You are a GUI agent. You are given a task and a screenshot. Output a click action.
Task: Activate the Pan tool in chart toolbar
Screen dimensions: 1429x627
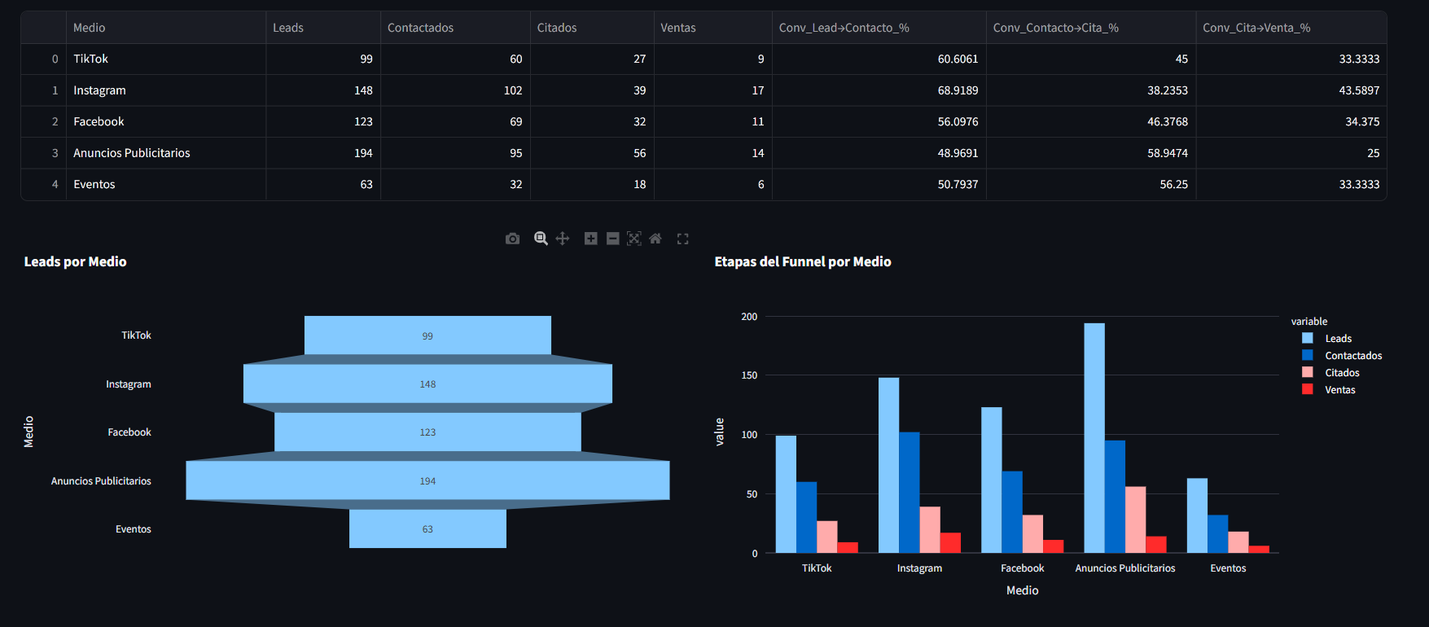click(x=563, y=239)
